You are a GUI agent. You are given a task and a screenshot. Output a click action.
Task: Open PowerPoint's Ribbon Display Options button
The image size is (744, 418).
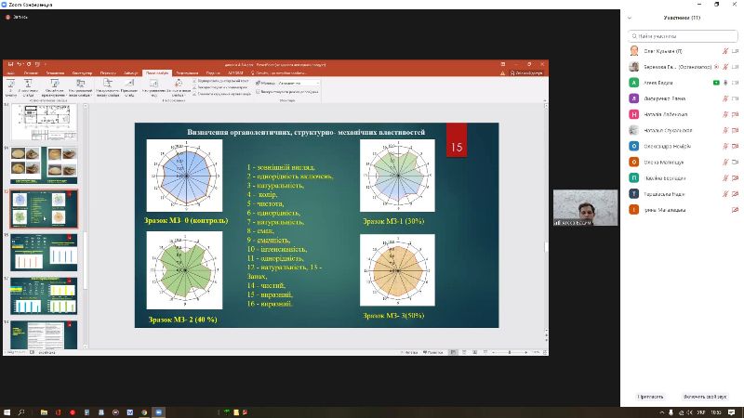[x=503, y=64]
